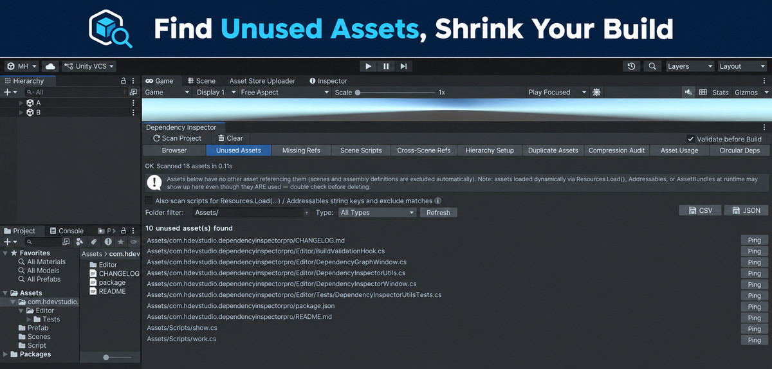Open the Game view mode dropdown
Viewport: 772px width, 369px height.
click(x=168, y=93)
